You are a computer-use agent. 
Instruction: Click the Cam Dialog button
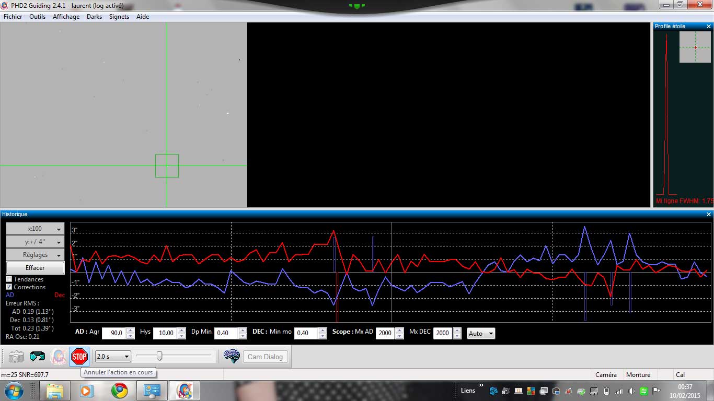click(265, 357)
